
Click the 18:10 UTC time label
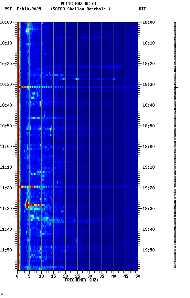[149, 43]
